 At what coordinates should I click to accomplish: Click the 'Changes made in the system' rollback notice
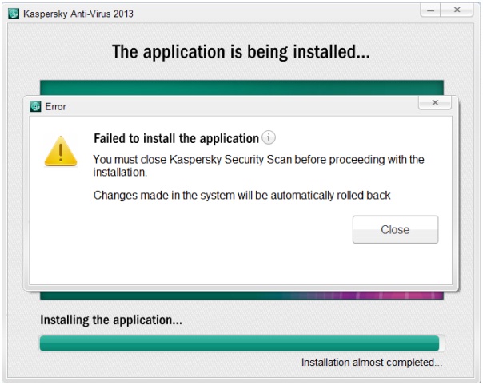[241, 195]
